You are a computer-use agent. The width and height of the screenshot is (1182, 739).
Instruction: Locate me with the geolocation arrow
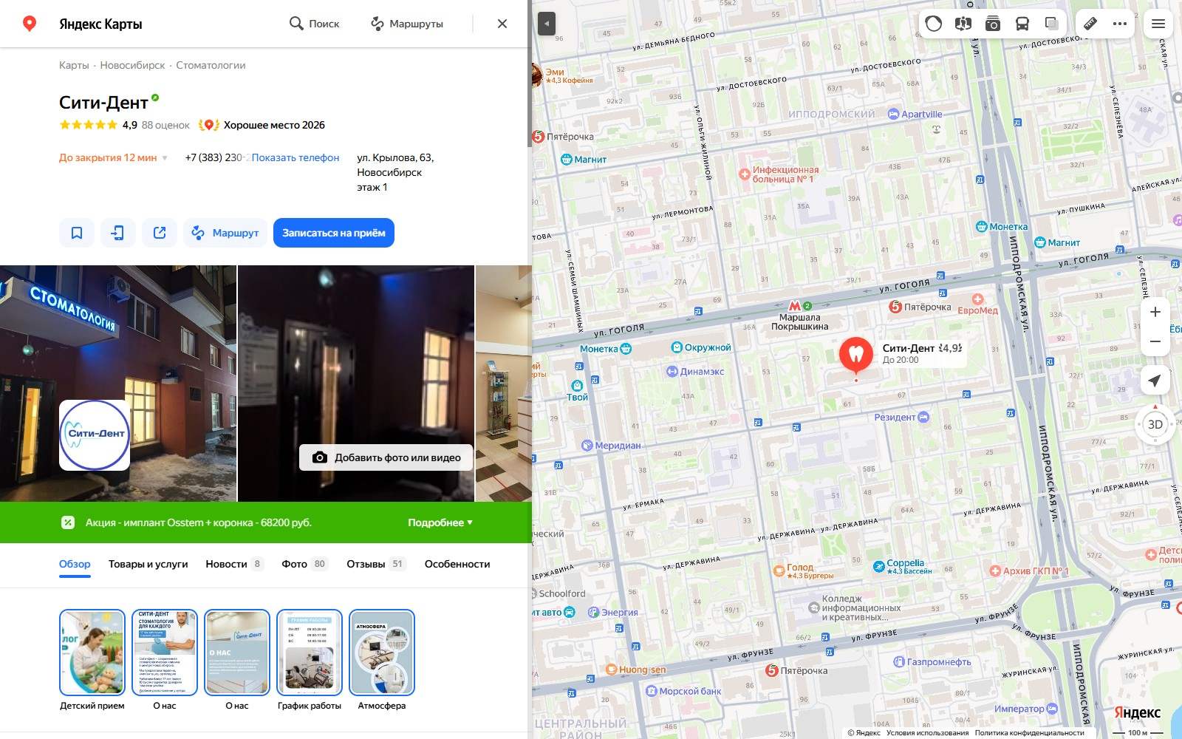pos(1155,380)
